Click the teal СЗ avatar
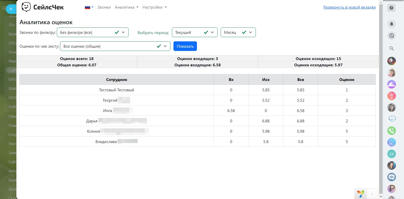This screenshot has width=404, height=199. [391, 154]
